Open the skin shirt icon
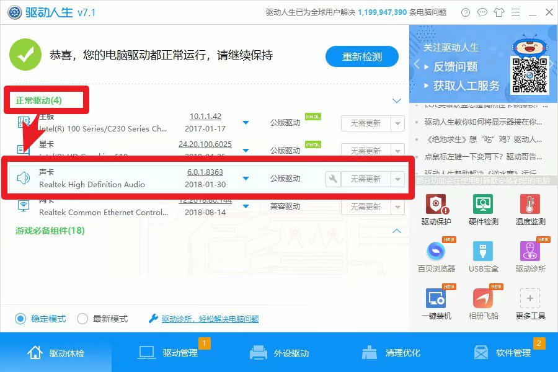The height and width of the screenshot is (372, 558). pyautogui.click(x=499, y=12)
